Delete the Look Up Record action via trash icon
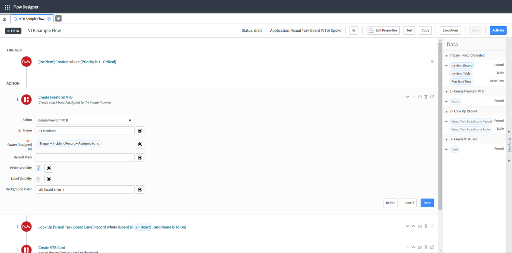This screenshot has height=253, width=512. click(x=426, y=226)
